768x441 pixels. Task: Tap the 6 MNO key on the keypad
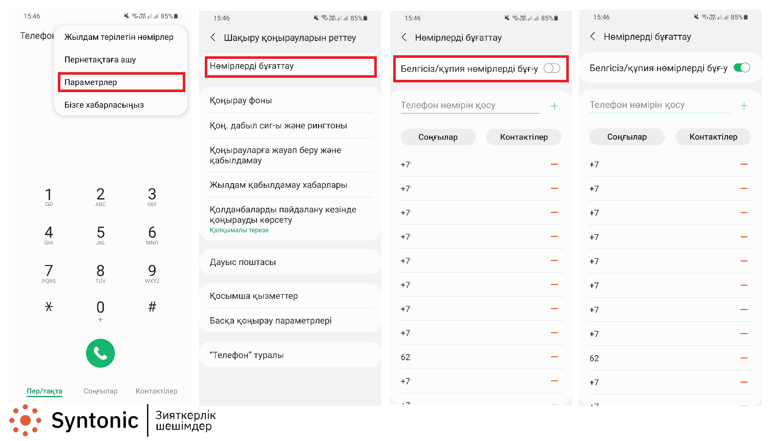(x=152, y=235)
